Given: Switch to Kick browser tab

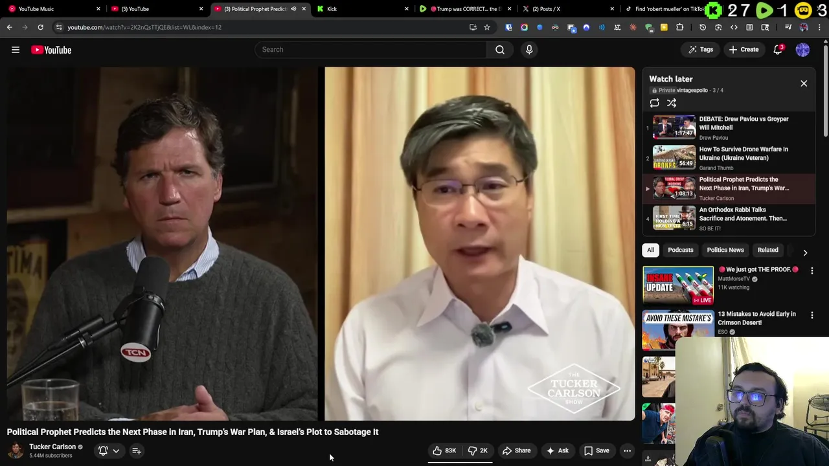Looking at the screenshot, I should point(363,9).
